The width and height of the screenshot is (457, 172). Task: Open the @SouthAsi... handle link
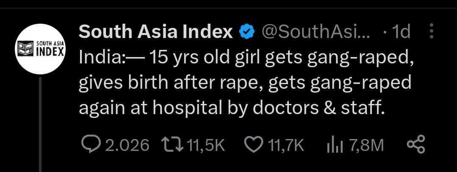tap(316, 32)
